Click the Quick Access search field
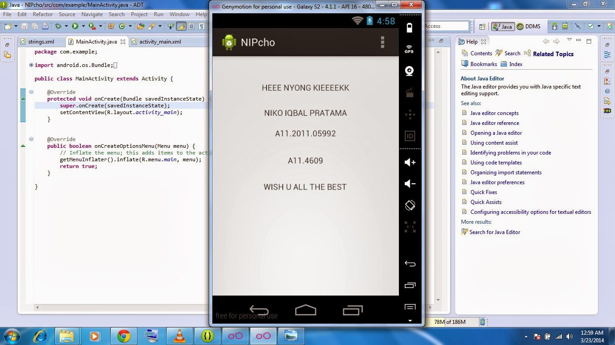This screenshot has width=615, height=345. pyautogui.click(x=446, y=26)
